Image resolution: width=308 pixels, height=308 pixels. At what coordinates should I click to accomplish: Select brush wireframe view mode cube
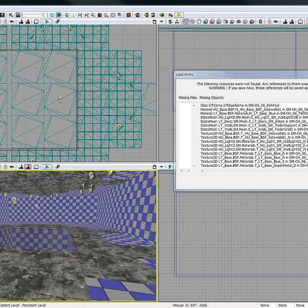click(x=186, y=22)
